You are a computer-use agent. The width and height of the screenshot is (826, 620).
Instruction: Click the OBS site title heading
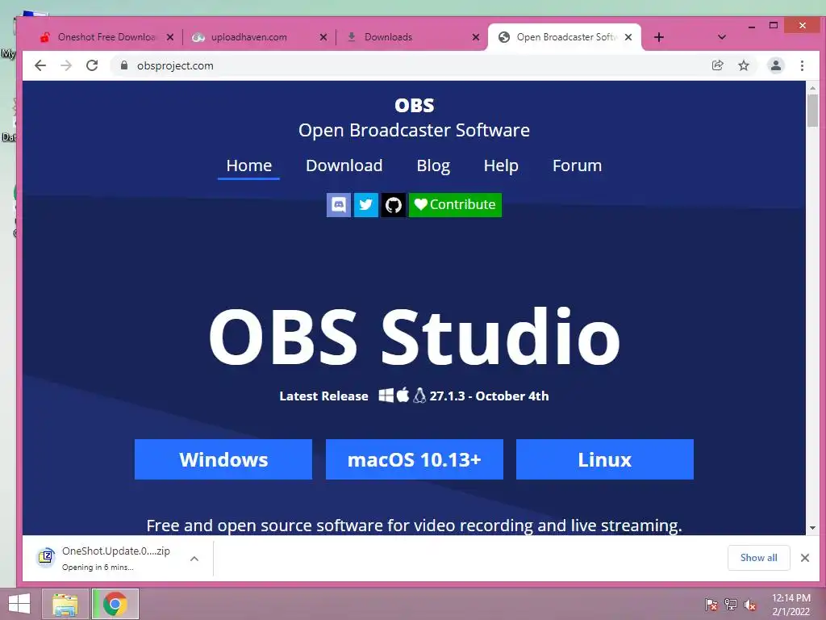pyautogui.click(x=414, y=106)
